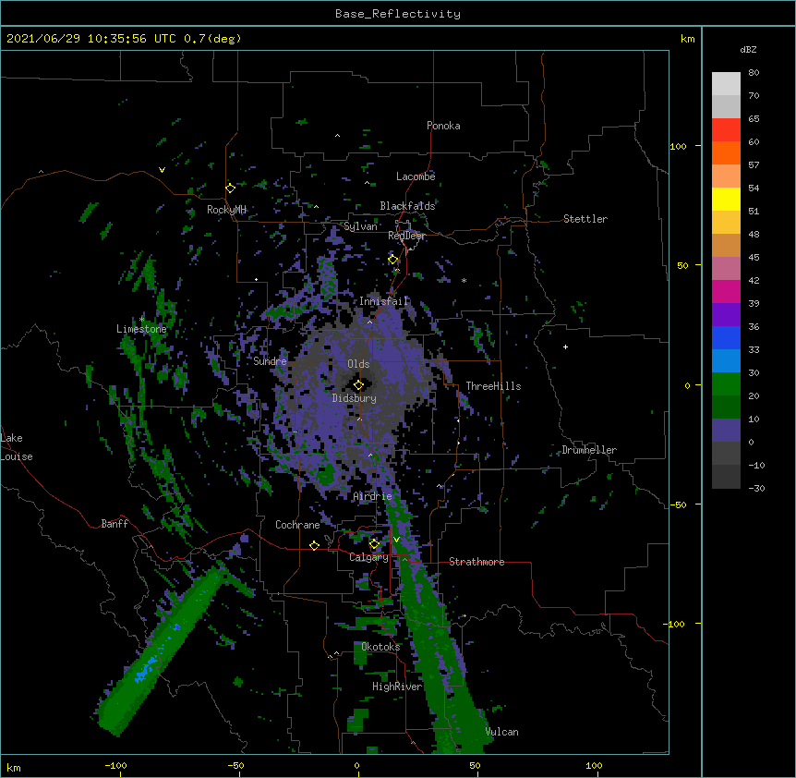Click the ThreeHills town label

[x=493, y=386]
